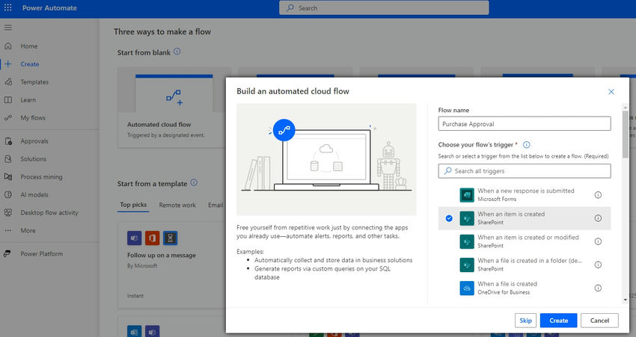The width and height of the screenshot is (636, 337).
Task: Click info icon next to Microsoft Forms trigger
Action: [x=598, y=194]
